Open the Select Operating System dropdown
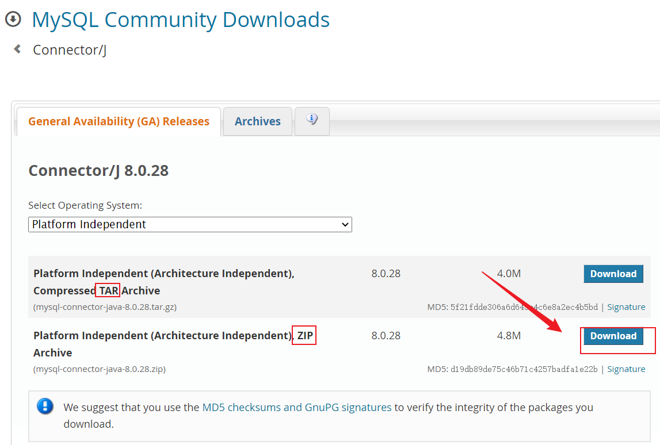 190,224
